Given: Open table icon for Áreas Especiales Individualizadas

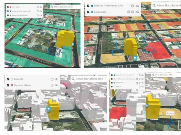Looking at the screenshot, I should tap(137, 79).
